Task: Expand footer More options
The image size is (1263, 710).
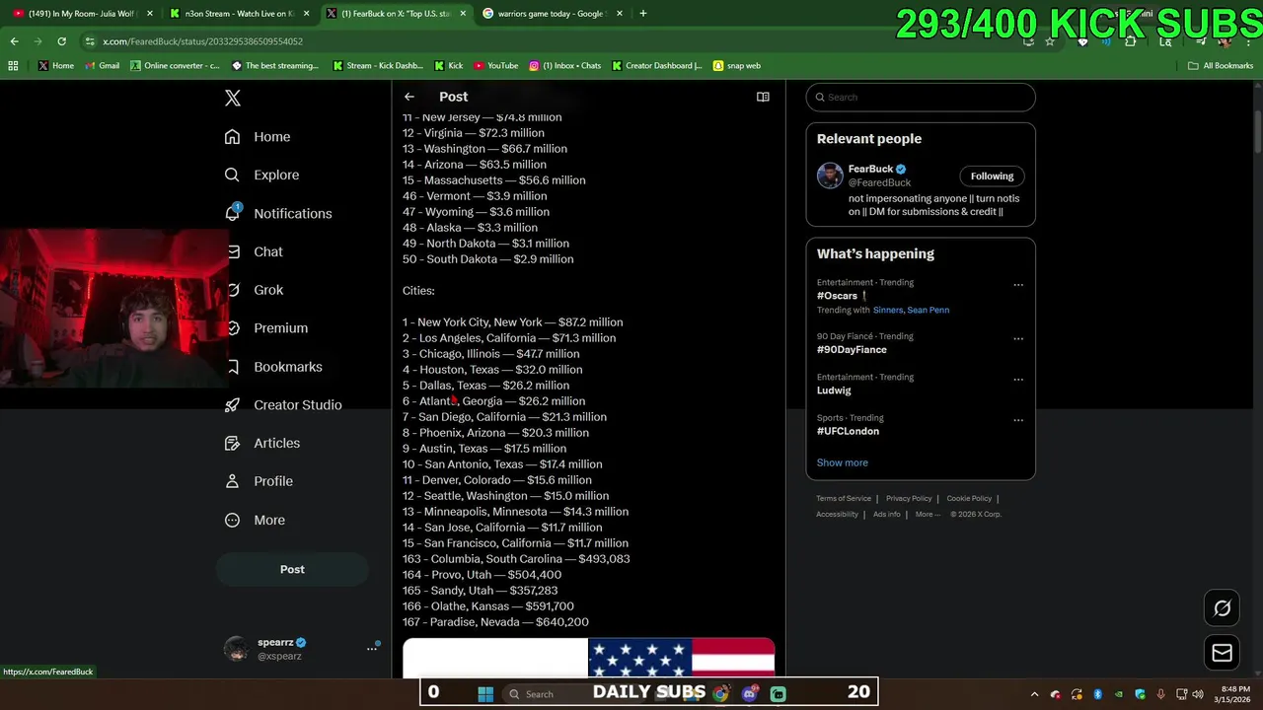Action: tap(928, 515)
